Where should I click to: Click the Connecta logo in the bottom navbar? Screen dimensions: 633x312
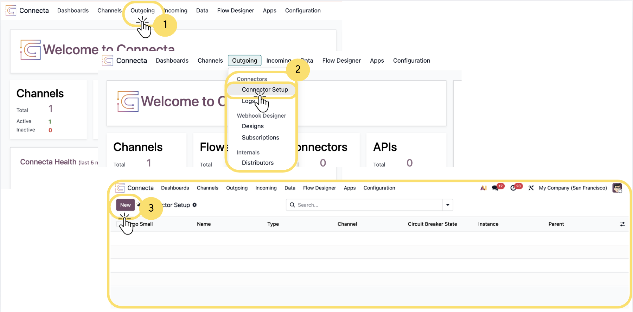120,188
